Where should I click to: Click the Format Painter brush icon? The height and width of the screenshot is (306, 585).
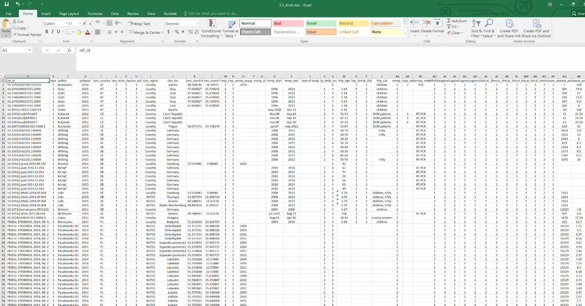point(14,35)
